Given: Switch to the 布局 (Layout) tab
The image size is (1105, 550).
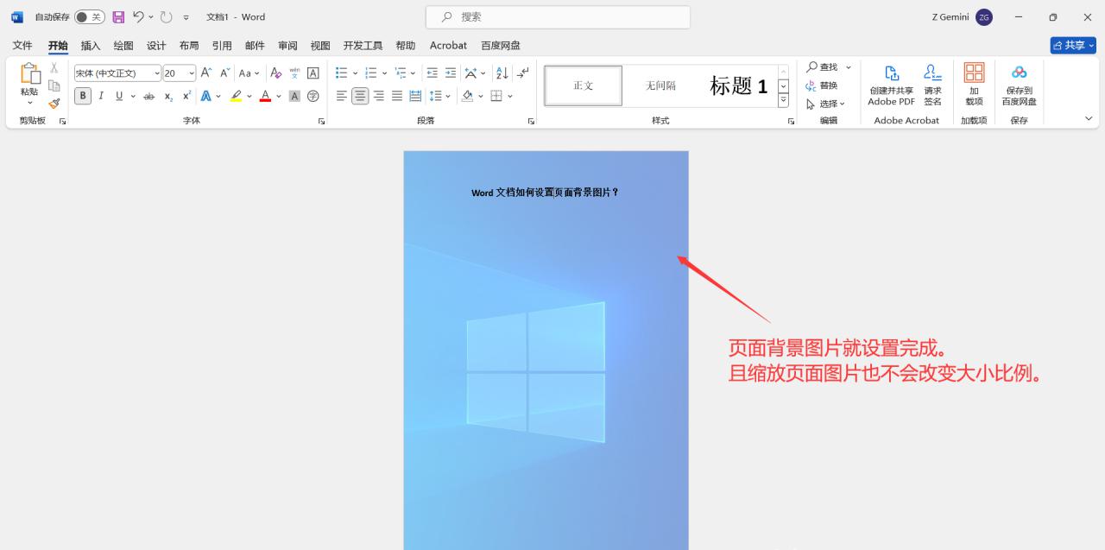Looking at the screenshot, I should (x=189, y=46).
